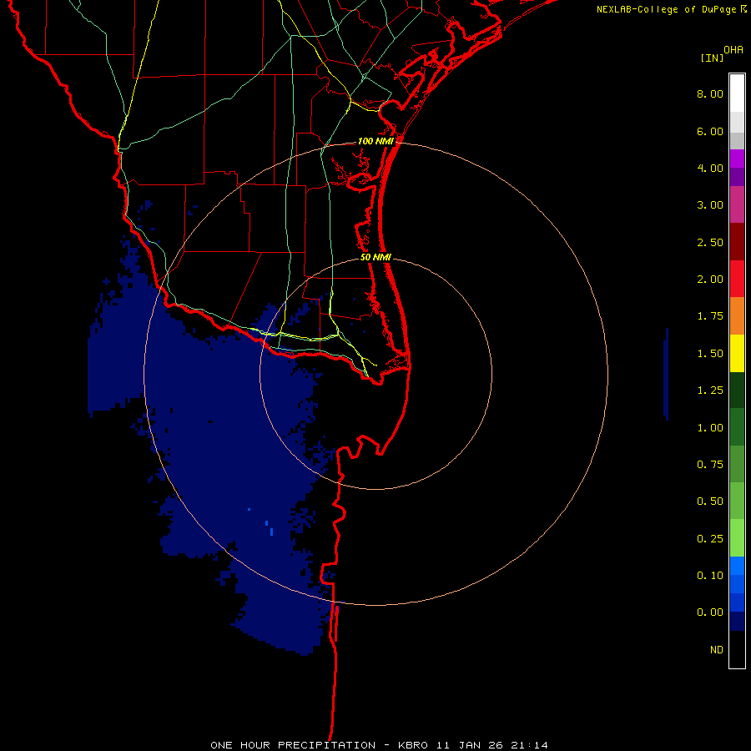Select the light green 0.25 swatch
This screenshot has height=751, width=751.
737,538
